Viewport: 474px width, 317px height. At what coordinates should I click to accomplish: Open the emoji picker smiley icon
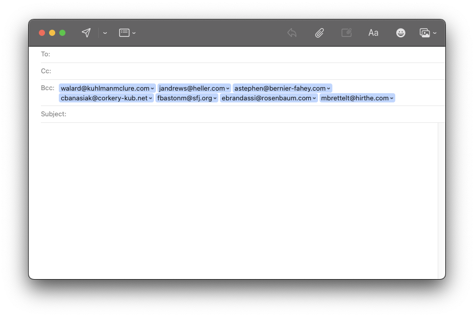401,33
